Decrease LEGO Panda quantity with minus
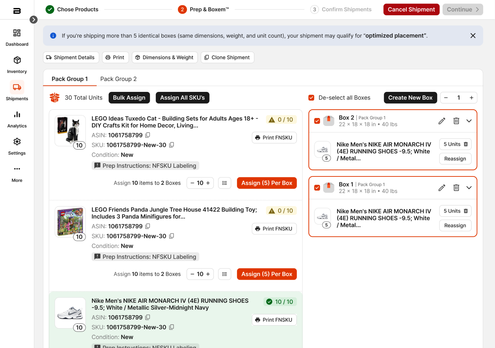 192,274
